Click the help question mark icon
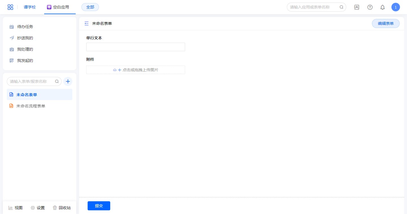 pyautogui.click(x=370, y=7)
